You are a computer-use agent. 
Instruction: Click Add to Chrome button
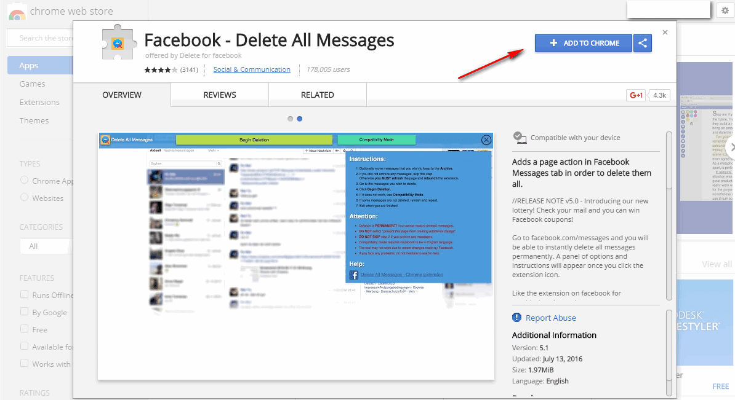[584, 43]
